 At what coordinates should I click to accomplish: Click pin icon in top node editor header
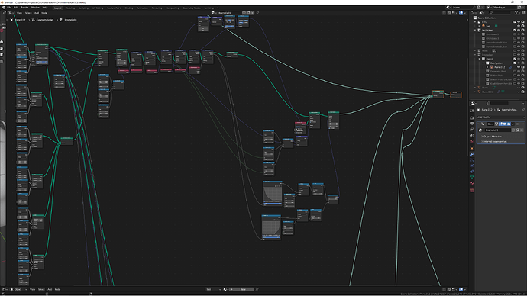(x=257, y=13)
